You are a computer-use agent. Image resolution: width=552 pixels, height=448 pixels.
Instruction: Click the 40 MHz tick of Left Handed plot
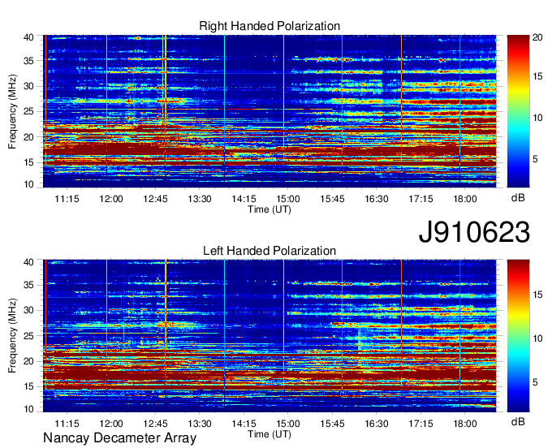[x=28, y=262]
